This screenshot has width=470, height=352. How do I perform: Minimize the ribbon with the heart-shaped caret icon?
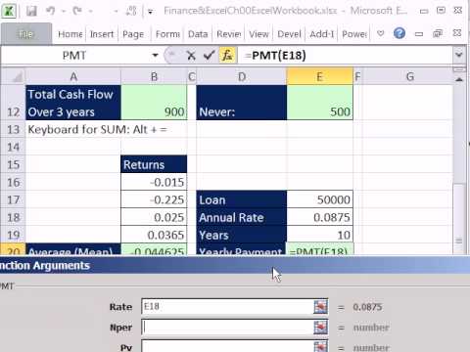tap(380, 33)
